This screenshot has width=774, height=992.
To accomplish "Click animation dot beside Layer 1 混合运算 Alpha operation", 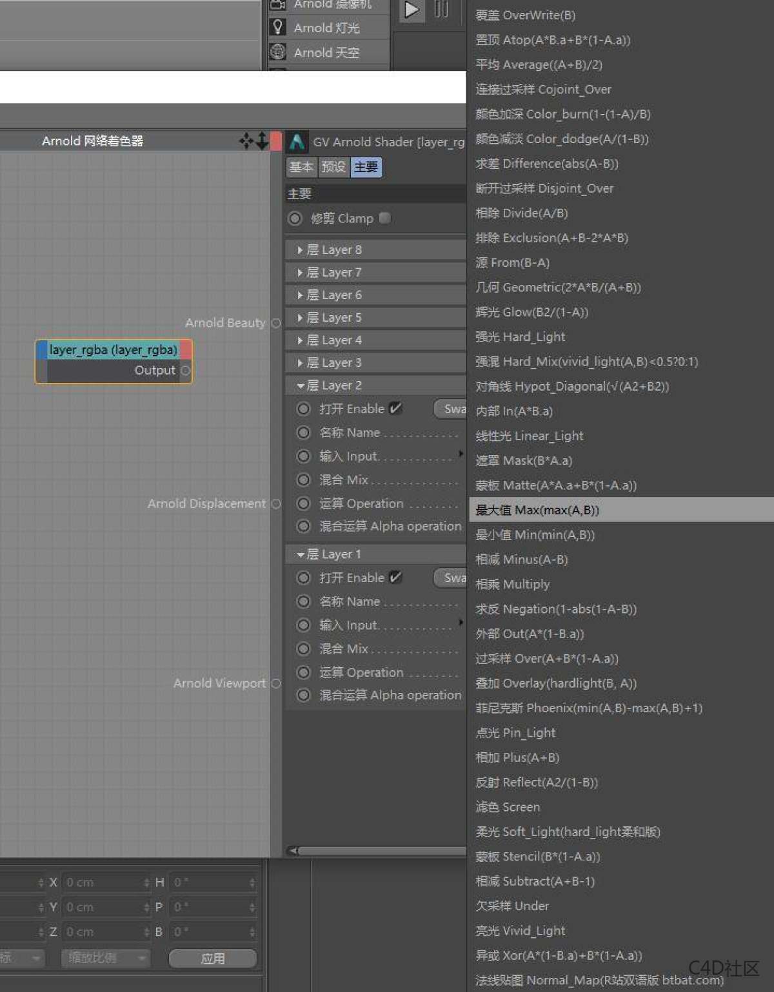I will point(303,695).
